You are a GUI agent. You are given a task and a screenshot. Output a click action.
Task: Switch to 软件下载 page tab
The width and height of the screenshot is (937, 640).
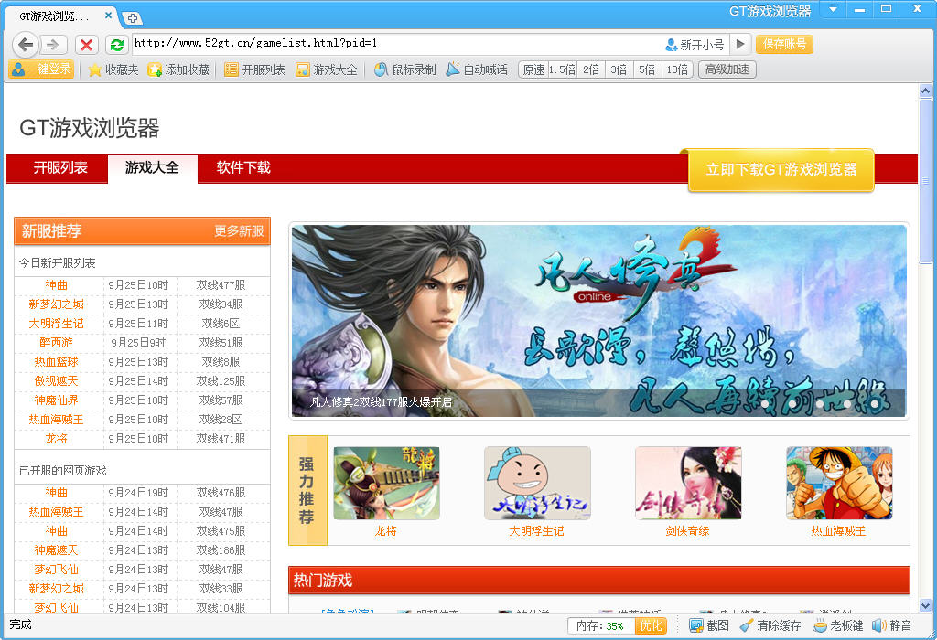[x=243, y=167]
